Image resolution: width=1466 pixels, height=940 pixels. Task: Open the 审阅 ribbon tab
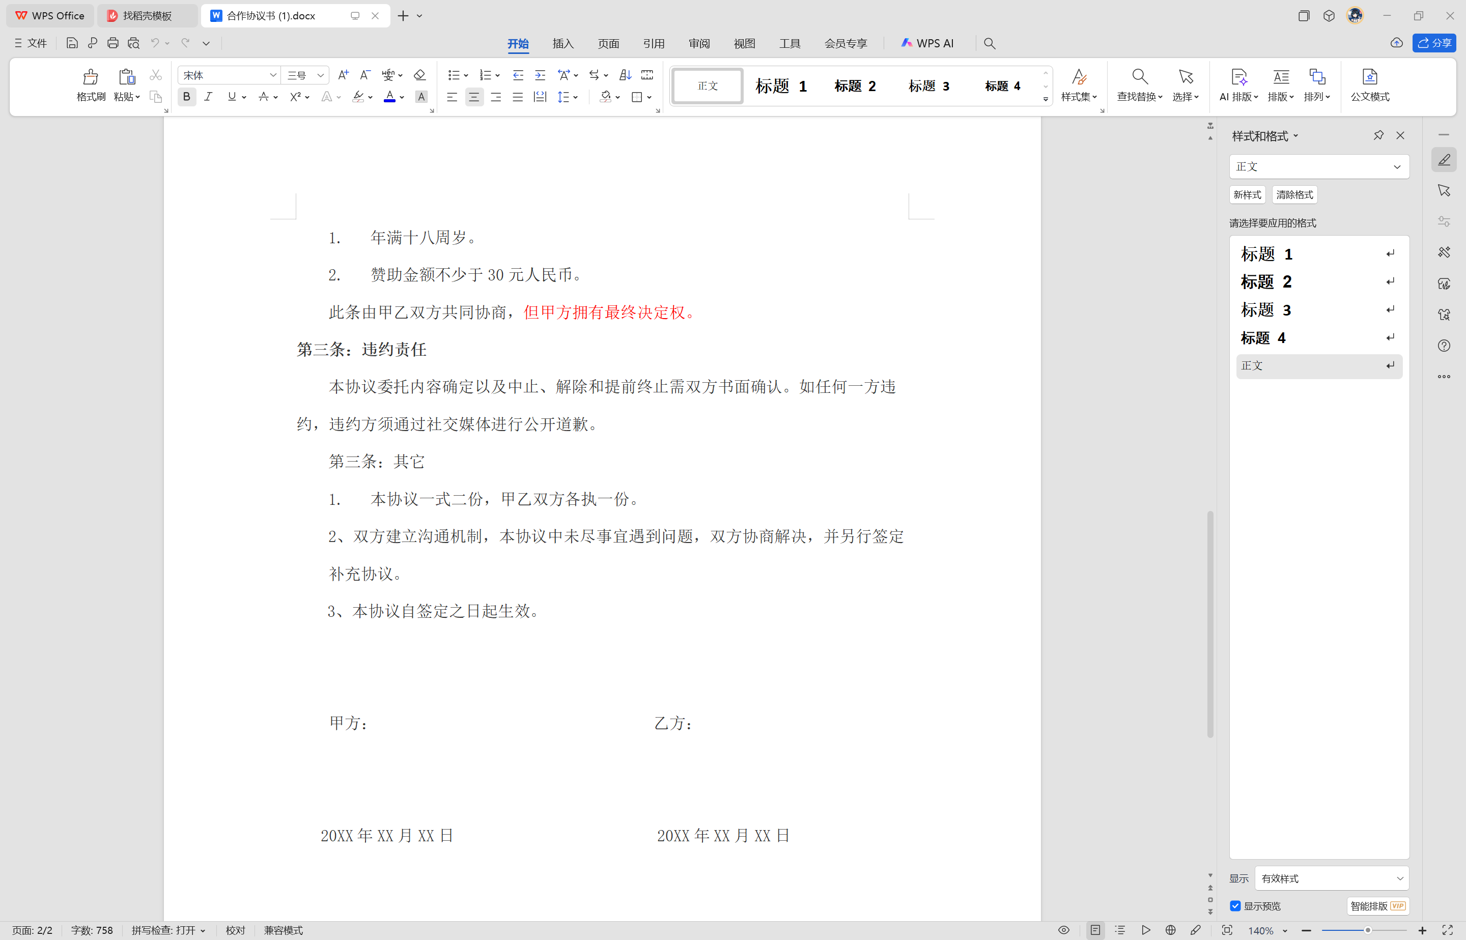[699, 43]
